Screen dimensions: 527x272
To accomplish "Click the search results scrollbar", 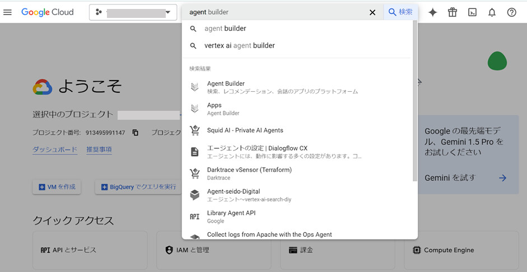I will point(414,101).
